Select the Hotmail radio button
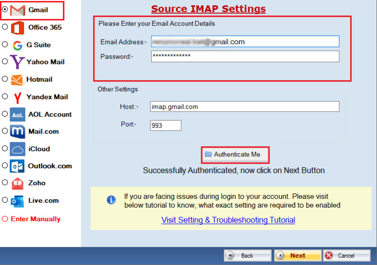The image size is (377, 265). (5, 79)
